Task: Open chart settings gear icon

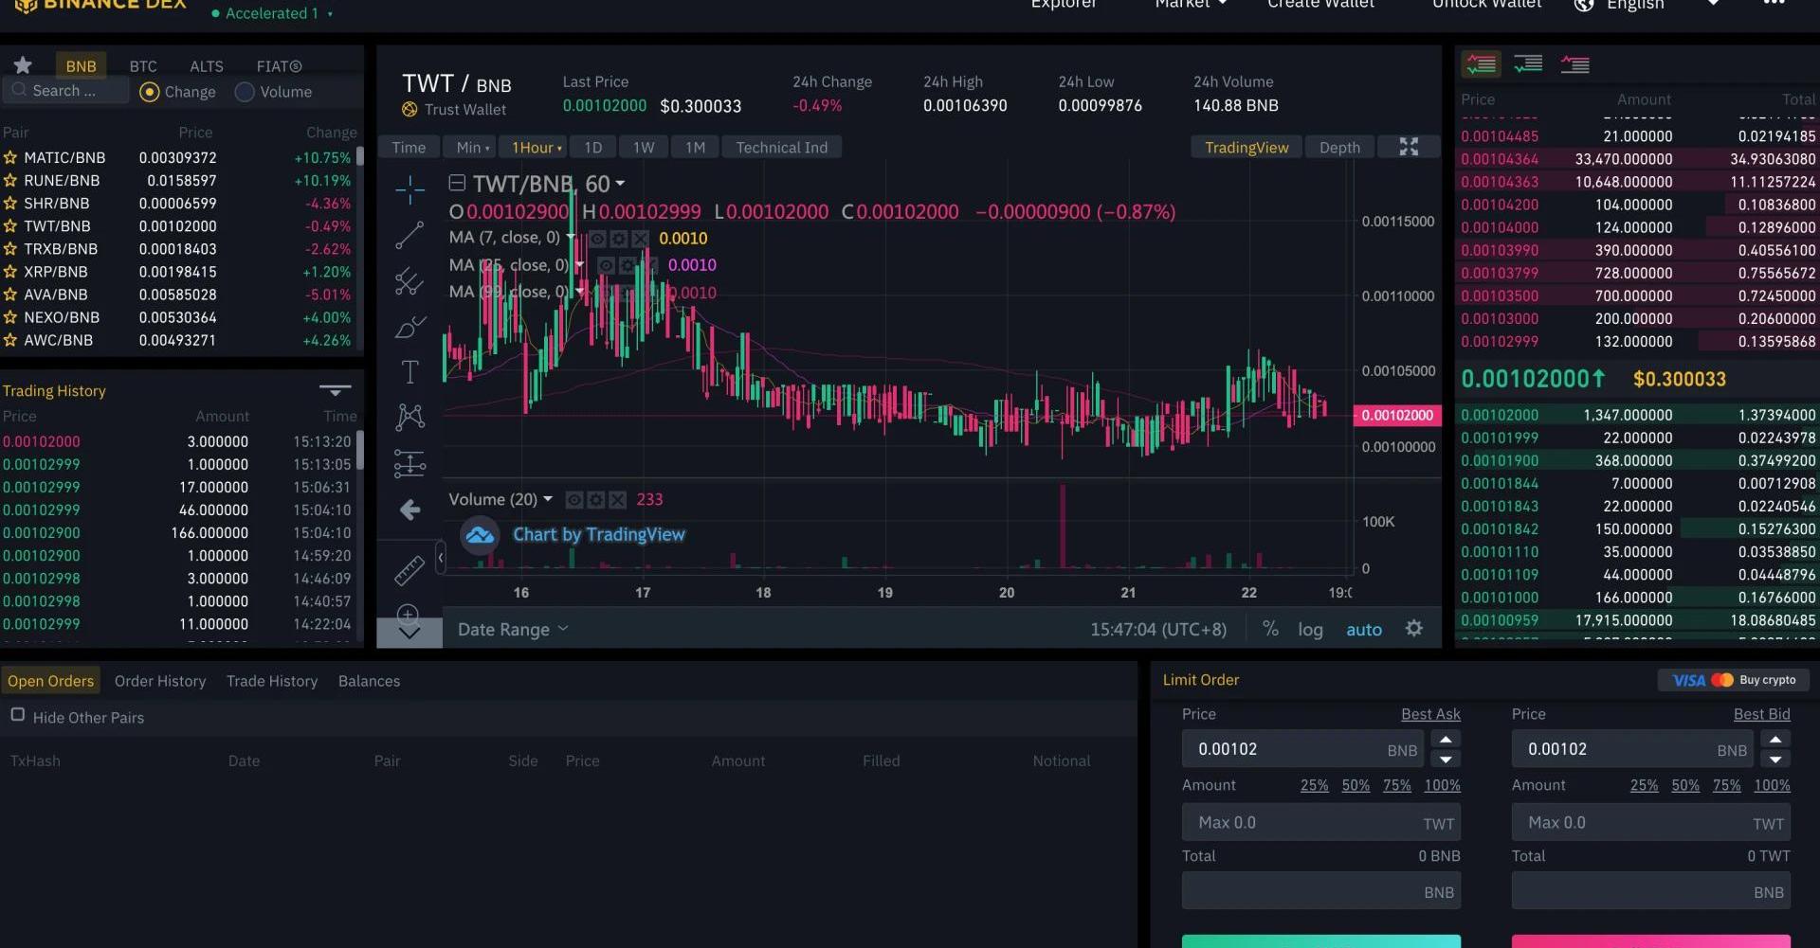Action: tap(1413, 629)
